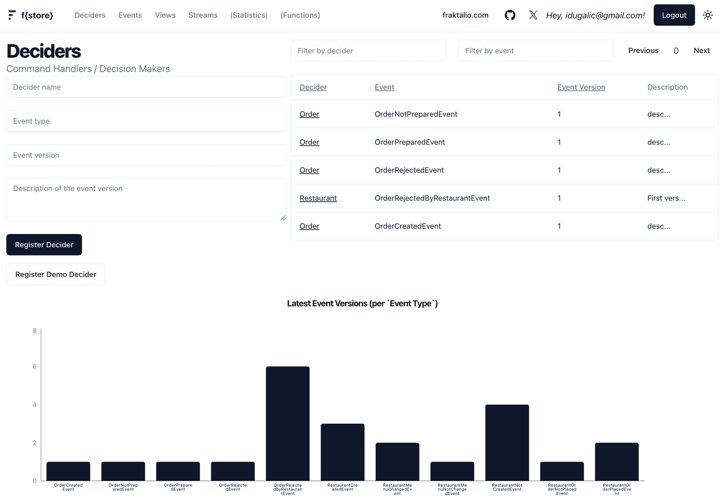Open the X (Twitter) icon link
721x500 pixels.
pyautogui.click(x=533, y=15)
